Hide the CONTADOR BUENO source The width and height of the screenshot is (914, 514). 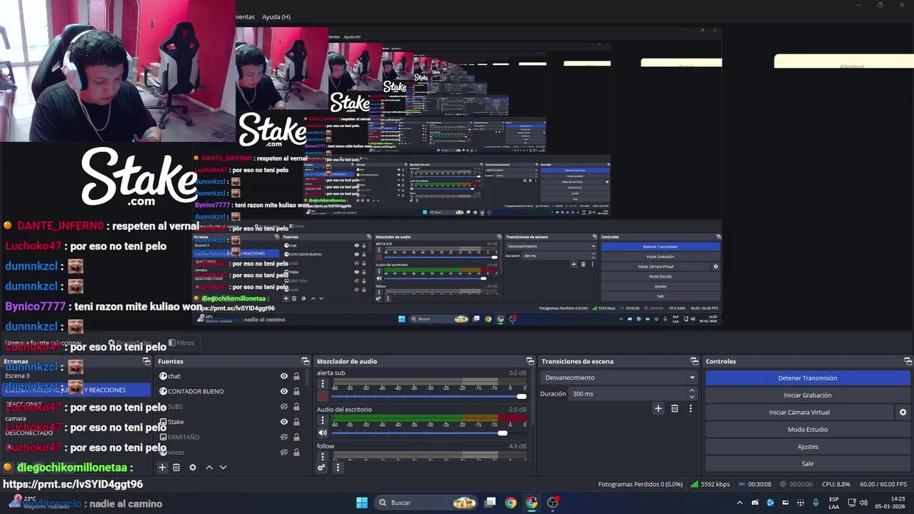pos(284,391)
